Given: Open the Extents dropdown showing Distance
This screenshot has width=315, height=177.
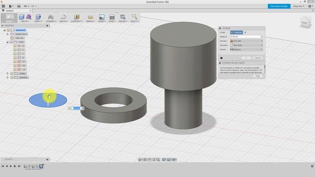Looking at the screenshot, I should click(x=247, y=49).
